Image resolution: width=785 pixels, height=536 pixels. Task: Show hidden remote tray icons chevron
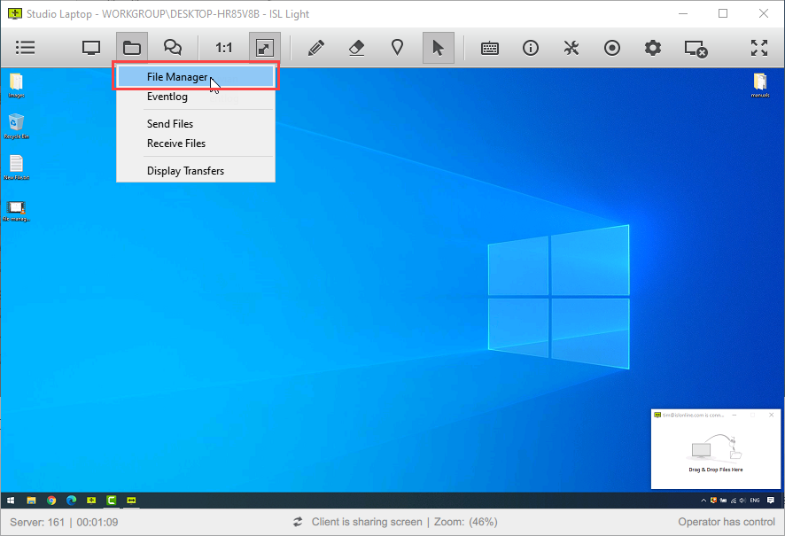coord(703,500)
